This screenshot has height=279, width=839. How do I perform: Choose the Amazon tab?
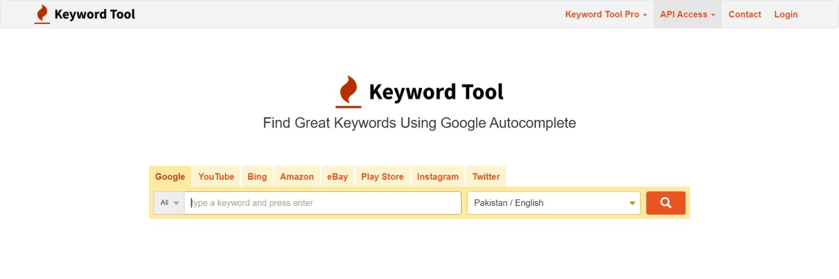coord(297,177)
